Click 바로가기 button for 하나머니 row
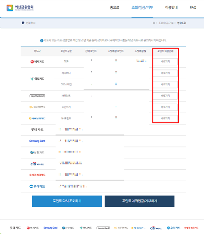 click(166, 73)
